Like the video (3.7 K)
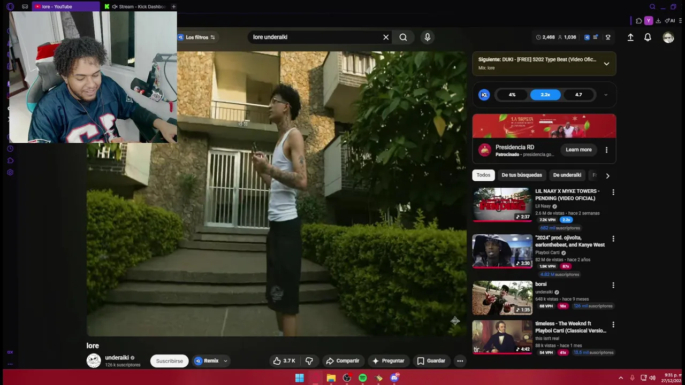Viewport: 685px width, 385px height. 284,361
